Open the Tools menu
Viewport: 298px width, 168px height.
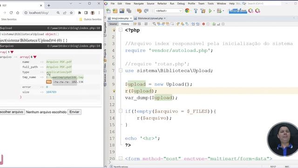coord(210,4)
